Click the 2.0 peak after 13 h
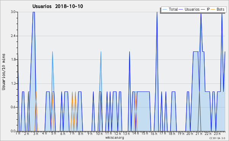 coord(129,52)
